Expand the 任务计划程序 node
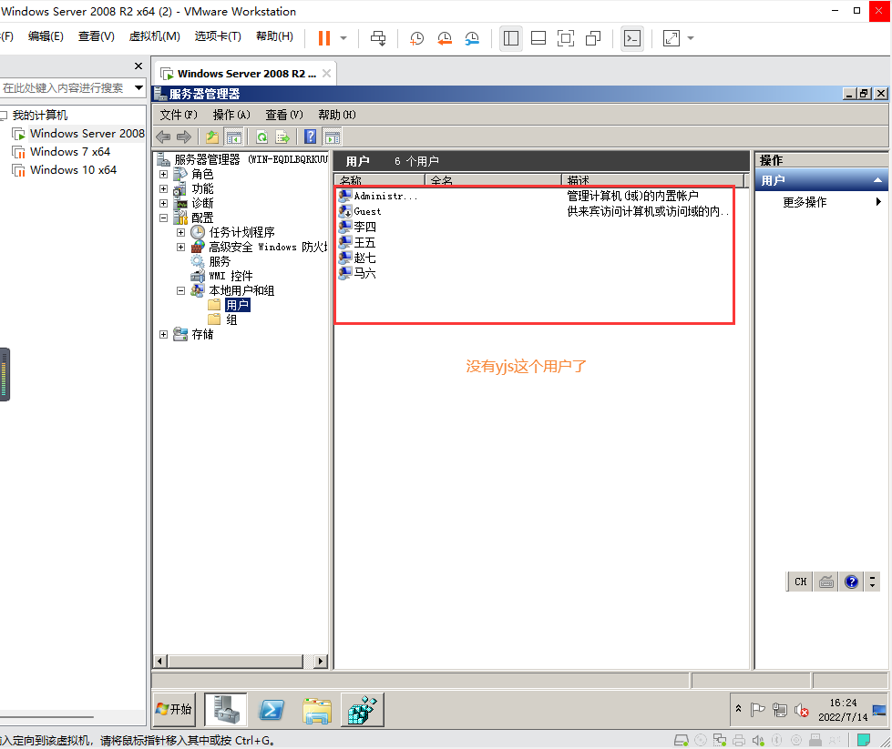The width and height of the screenshot is (892, 749). point(181,232)
